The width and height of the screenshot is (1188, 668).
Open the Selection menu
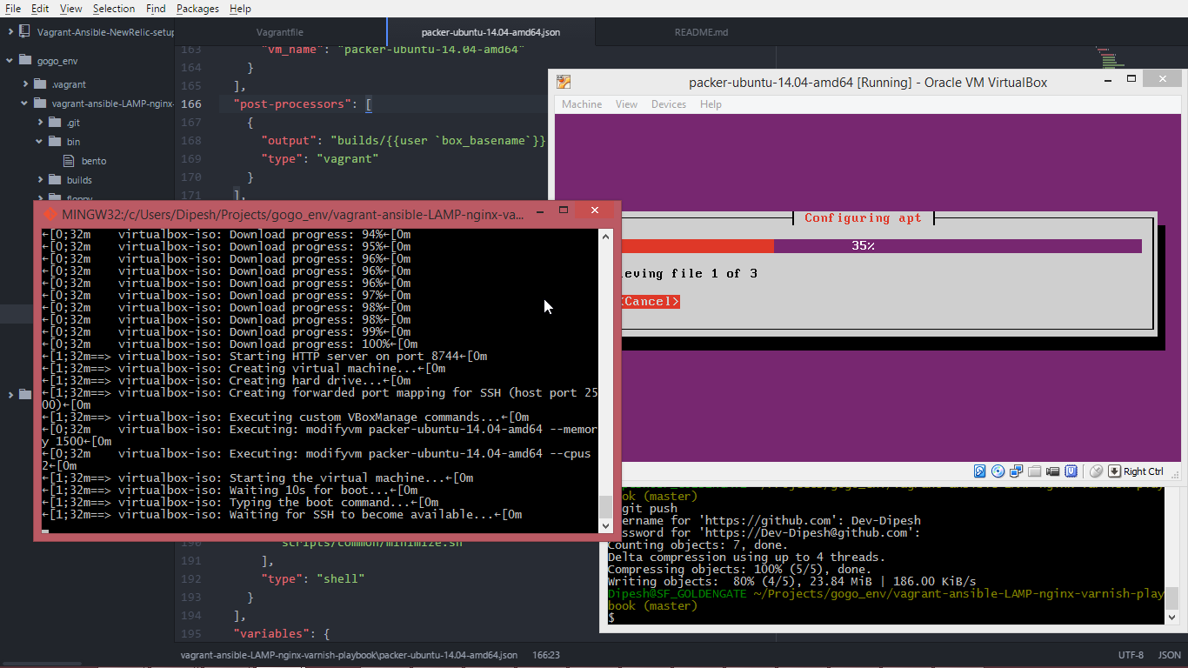tap(114, 9)
